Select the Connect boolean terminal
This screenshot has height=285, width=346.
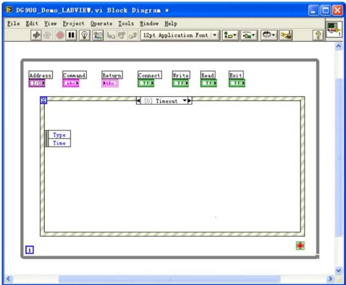click(146, 83)
